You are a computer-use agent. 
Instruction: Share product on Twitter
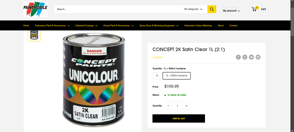click(x=251, y=57)
